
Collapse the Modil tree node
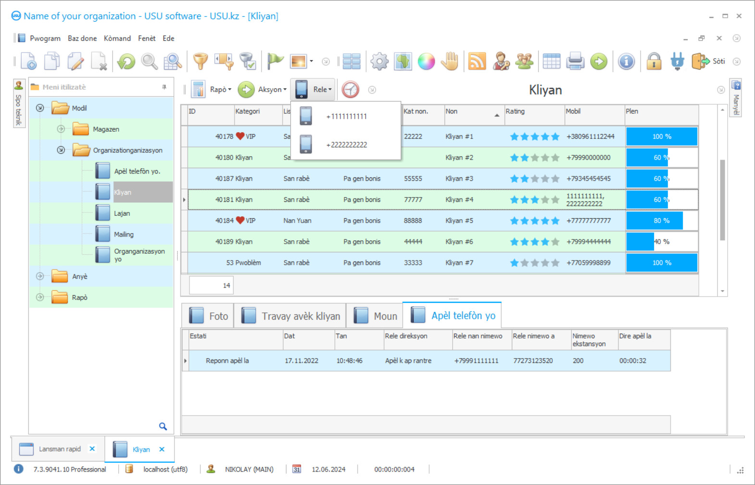click(x=40, y=108)
